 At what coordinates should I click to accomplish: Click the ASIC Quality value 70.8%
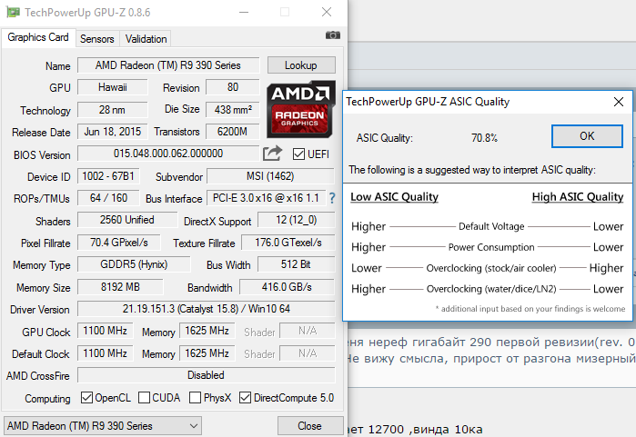coord(484,138)
